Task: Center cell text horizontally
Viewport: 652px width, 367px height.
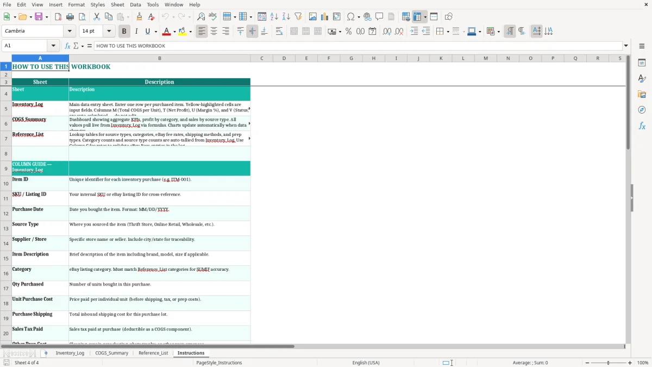Action: tap(214, 32)
